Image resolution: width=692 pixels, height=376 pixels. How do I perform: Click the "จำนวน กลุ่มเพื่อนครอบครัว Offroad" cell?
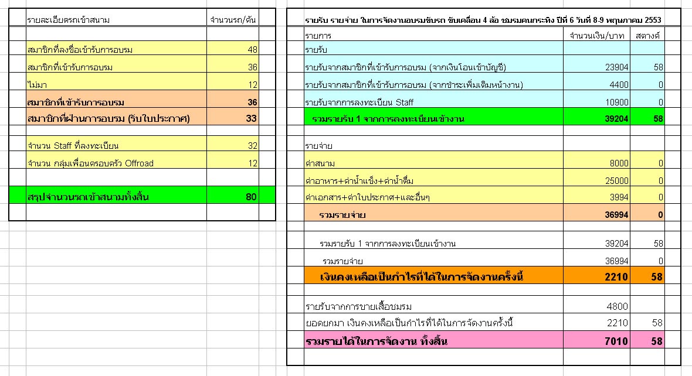[x=116, y=163]
